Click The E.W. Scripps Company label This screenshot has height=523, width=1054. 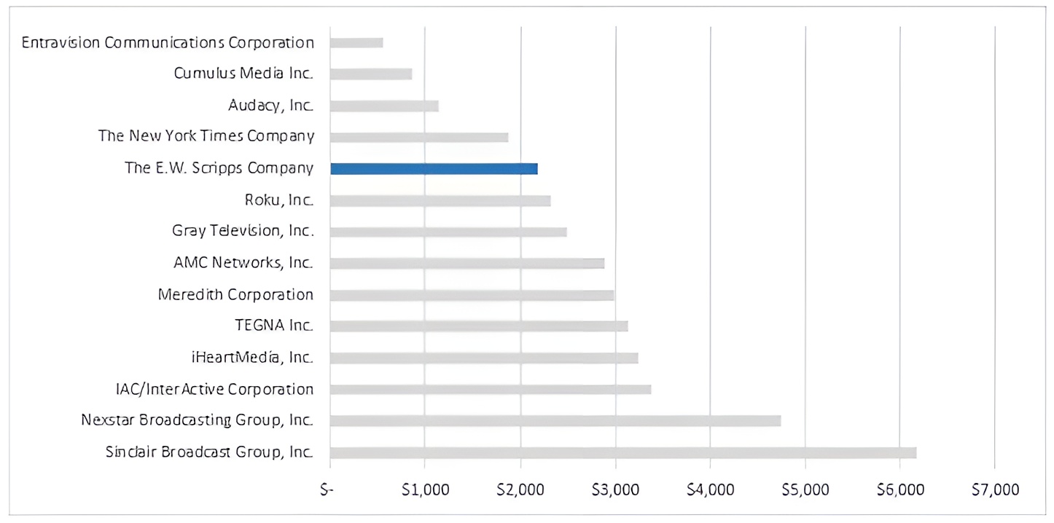pos(219,168)
